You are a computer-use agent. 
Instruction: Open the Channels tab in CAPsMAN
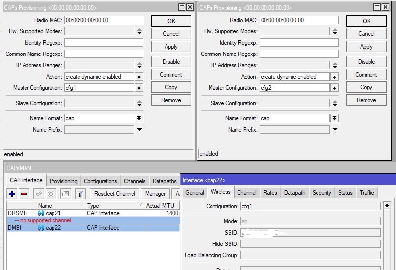click(x=134, y=181)
